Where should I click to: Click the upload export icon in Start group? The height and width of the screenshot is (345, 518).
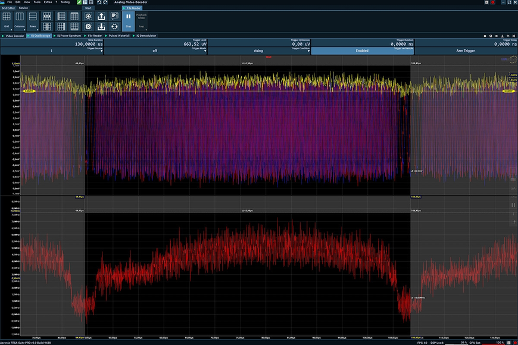(101, 16)
